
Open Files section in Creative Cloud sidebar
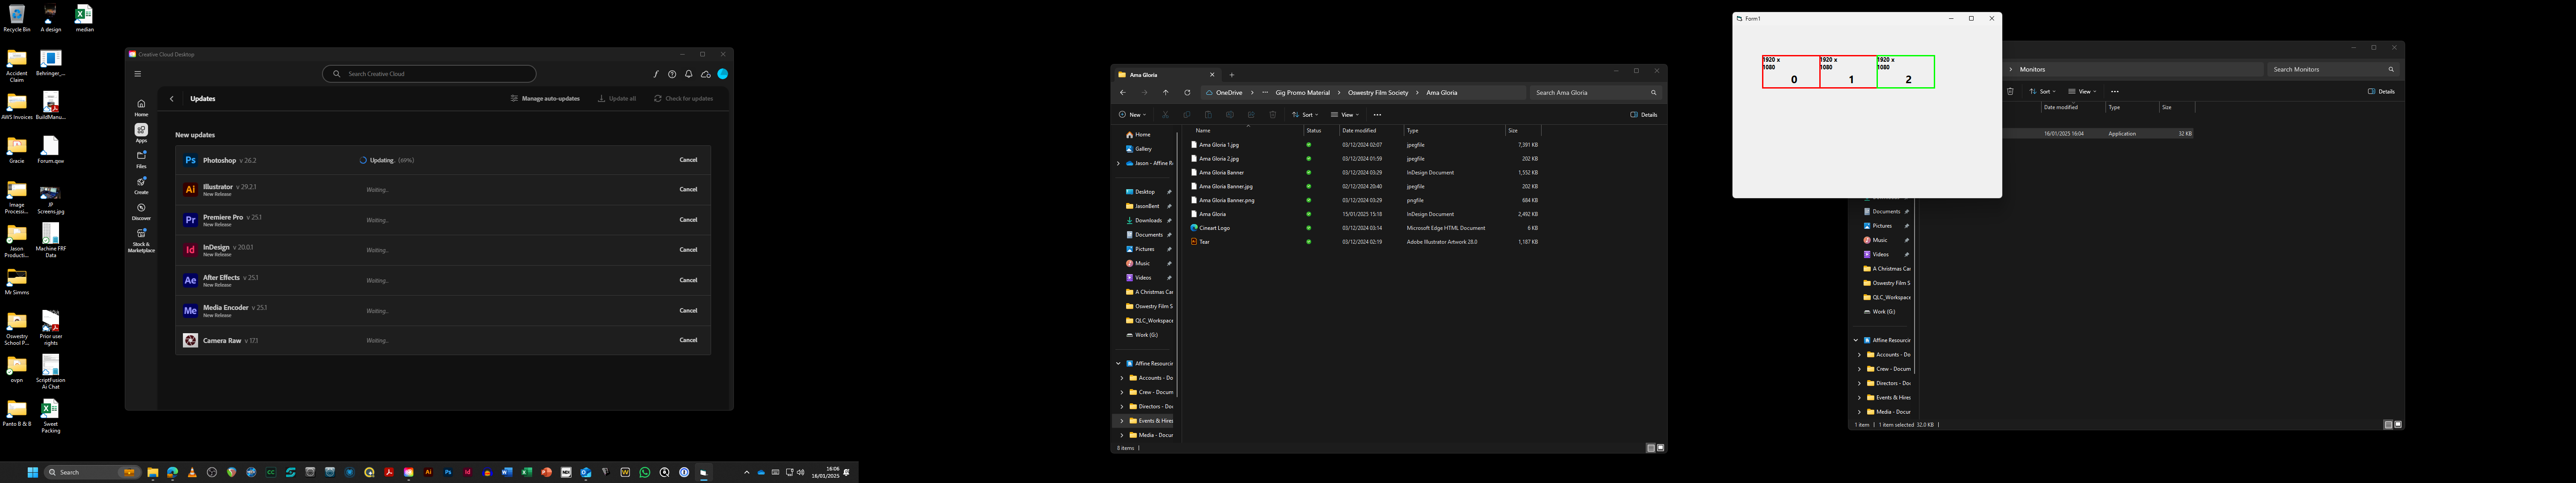(141, 159)
